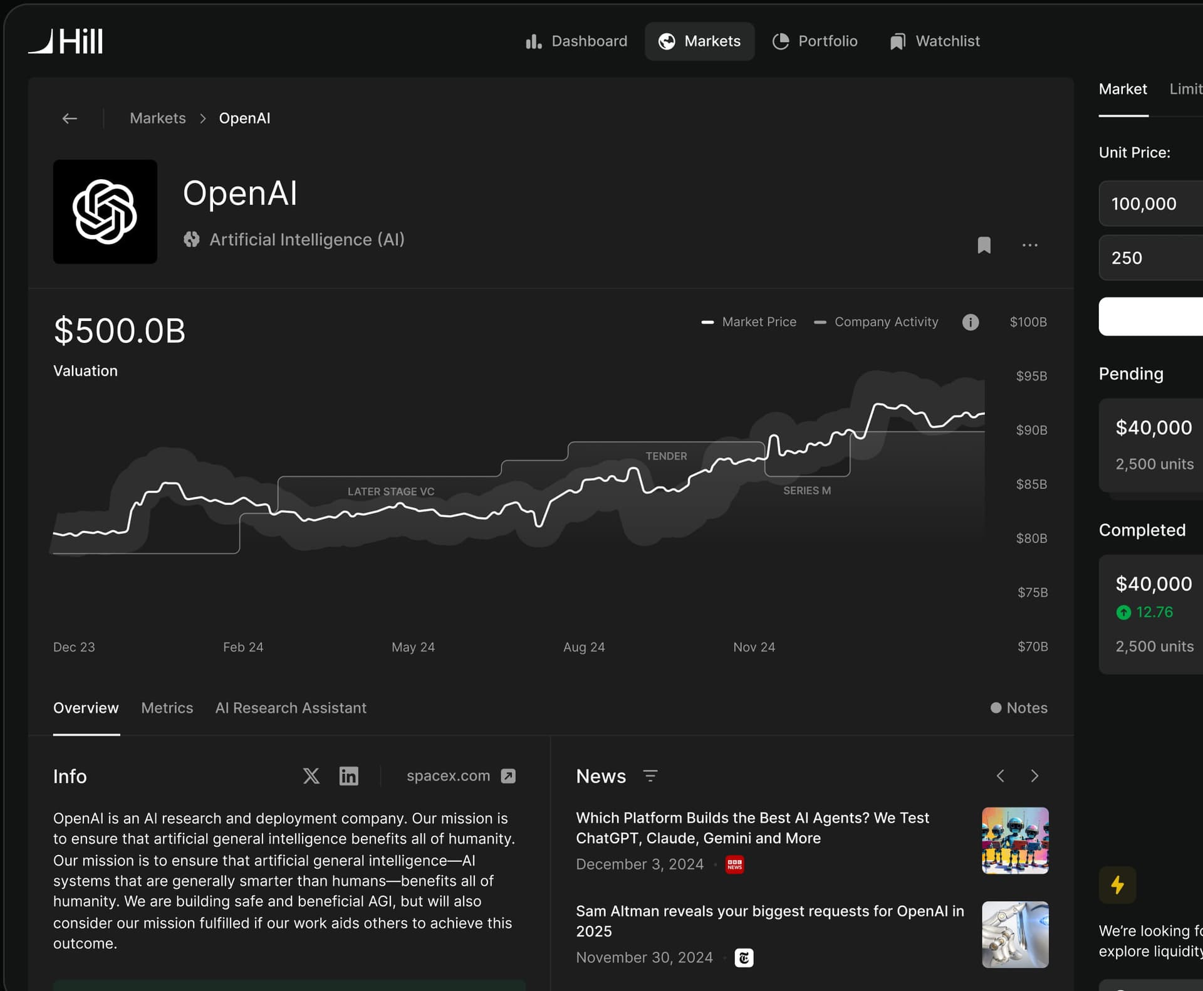Open the AI Research Assistant tab
This screenshot has width=1203, height=991.
pyautogui.click(x=291, y=708)
